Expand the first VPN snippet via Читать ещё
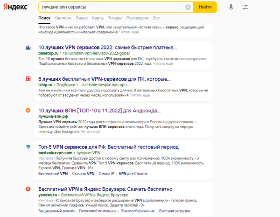The image size is (280, 217). coord(129,32)
